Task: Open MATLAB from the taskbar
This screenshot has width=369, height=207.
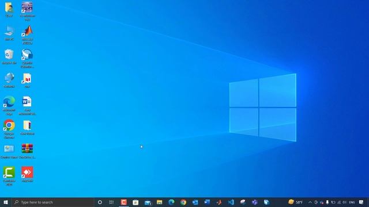Action: pyautogui.click(x=219, y=202)
